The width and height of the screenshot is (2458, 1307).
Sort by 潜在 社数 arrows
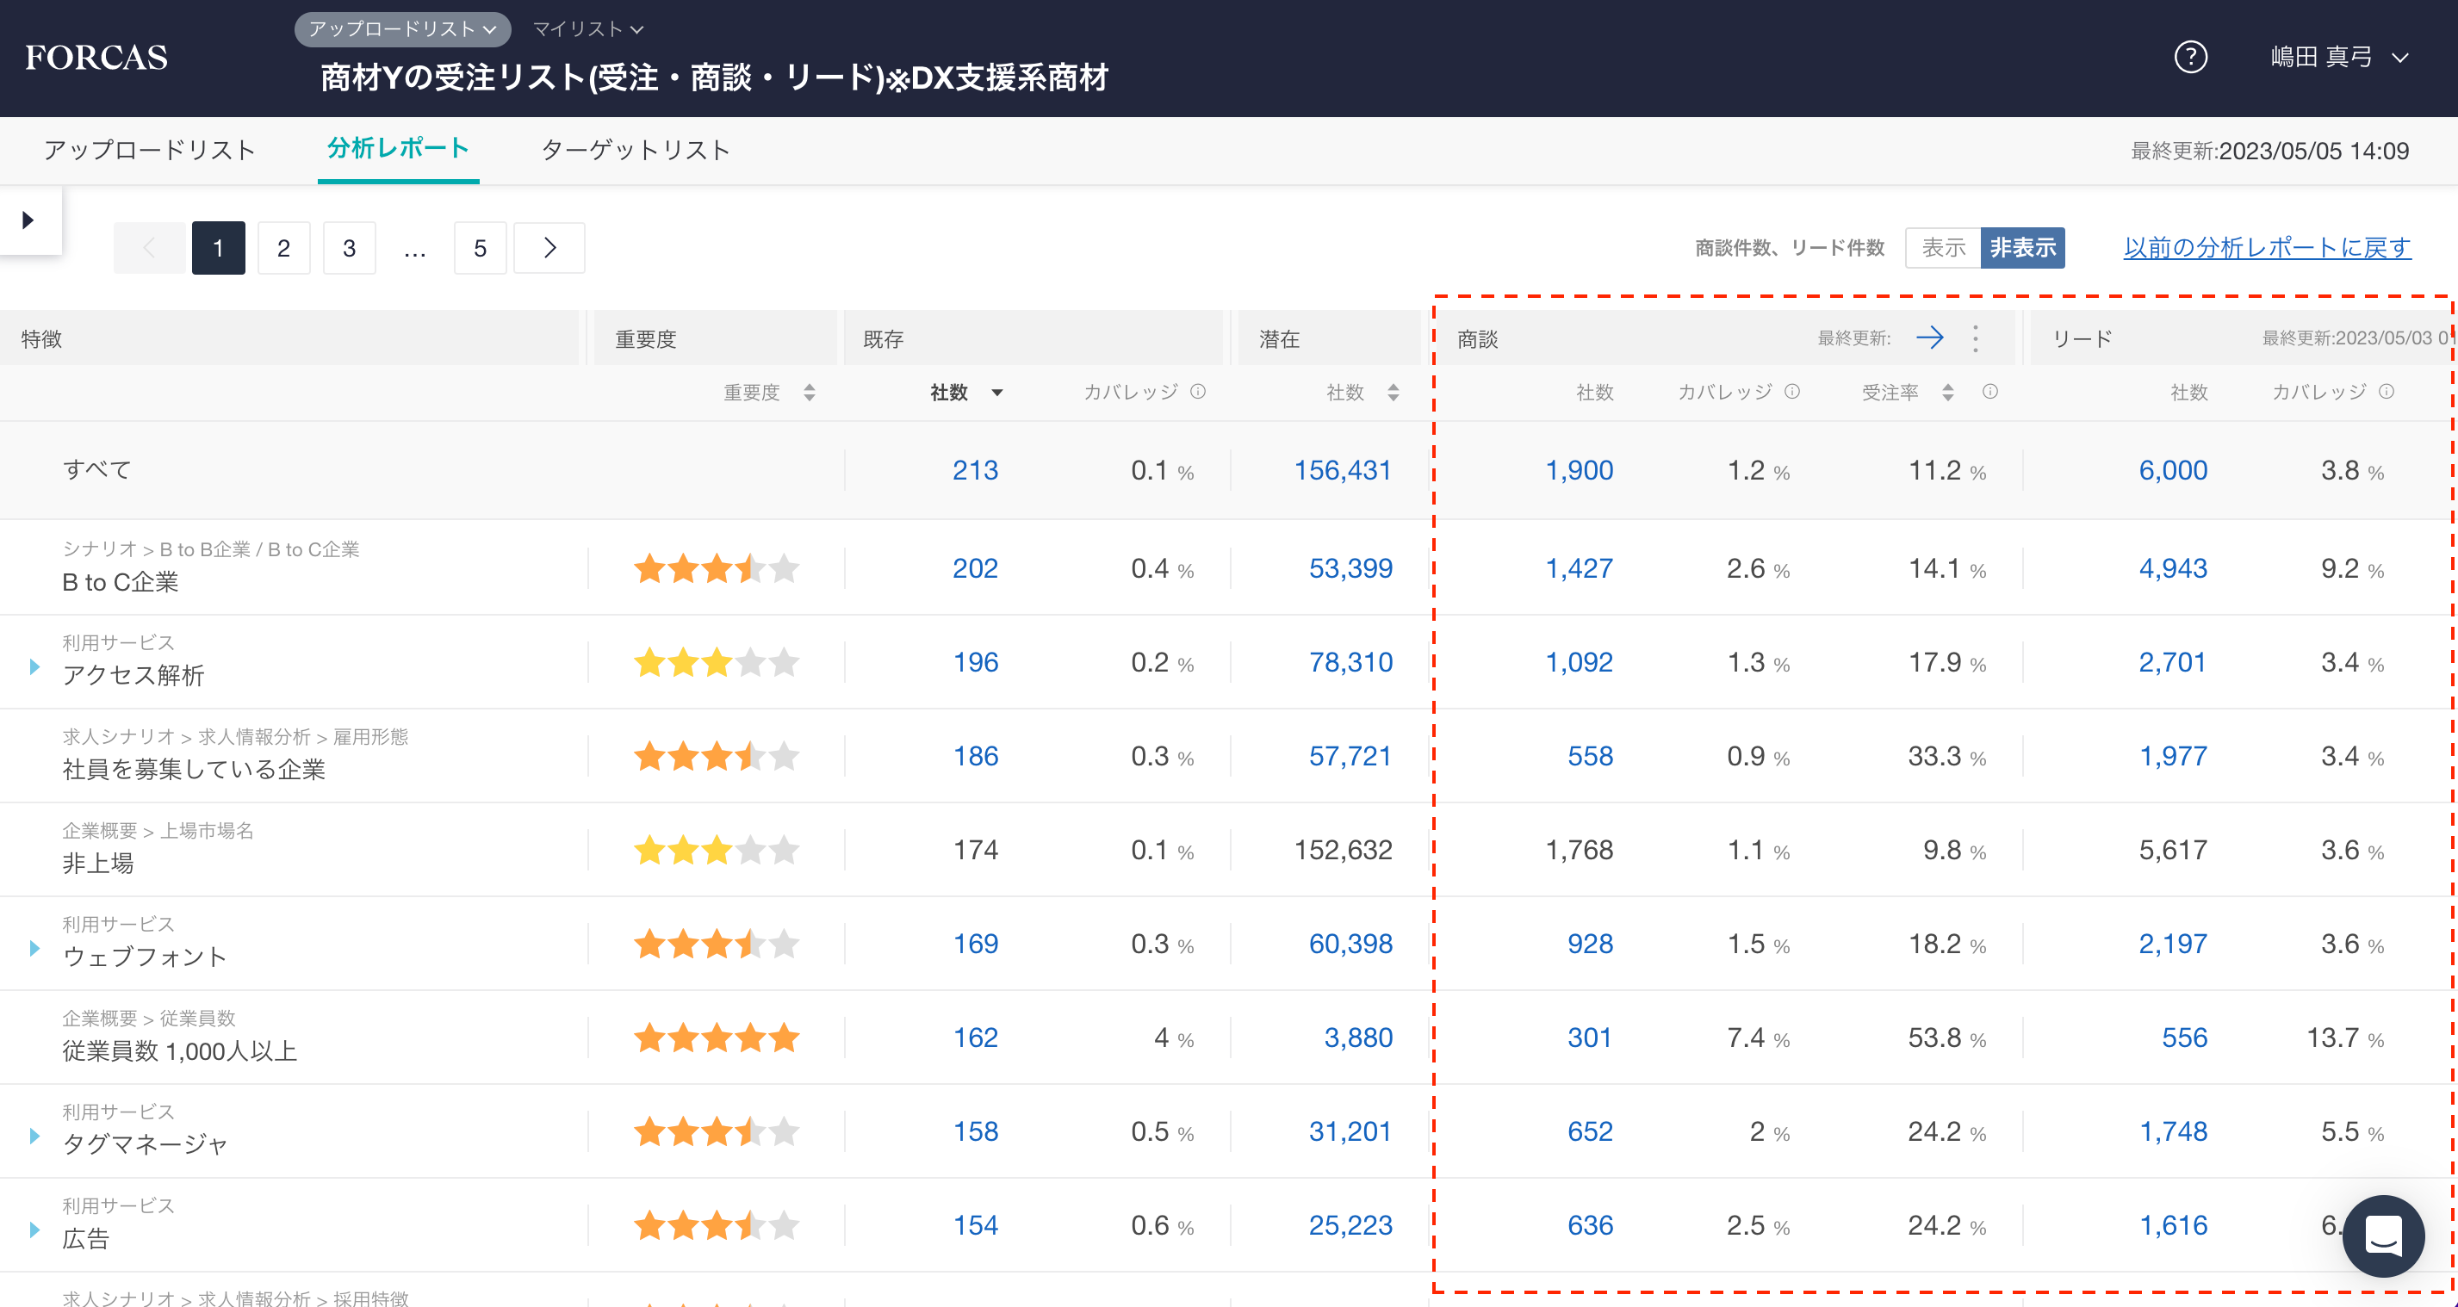(x=1393, y=392)
